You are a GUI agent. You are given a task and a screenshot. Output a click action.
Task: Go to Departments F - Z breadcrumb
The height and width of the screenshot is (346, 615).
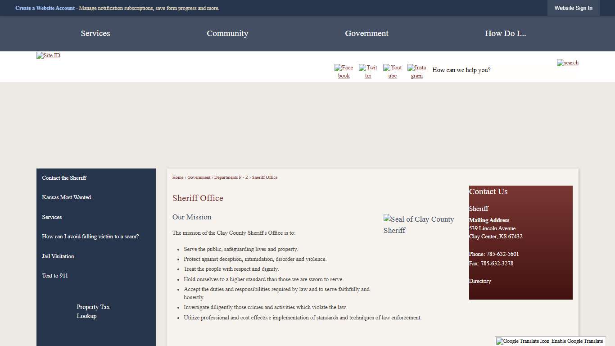(x=231, y=178)
